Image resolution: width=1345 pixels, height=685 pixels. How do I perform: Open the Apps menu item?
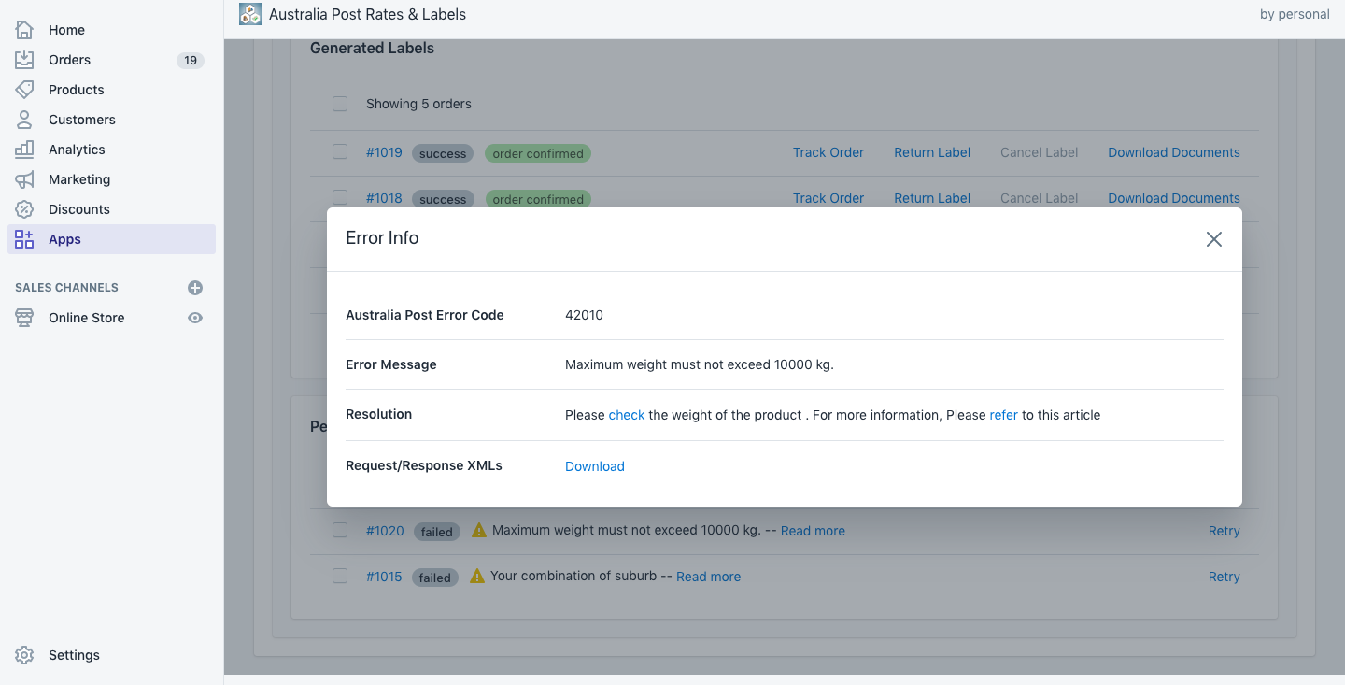111,239
